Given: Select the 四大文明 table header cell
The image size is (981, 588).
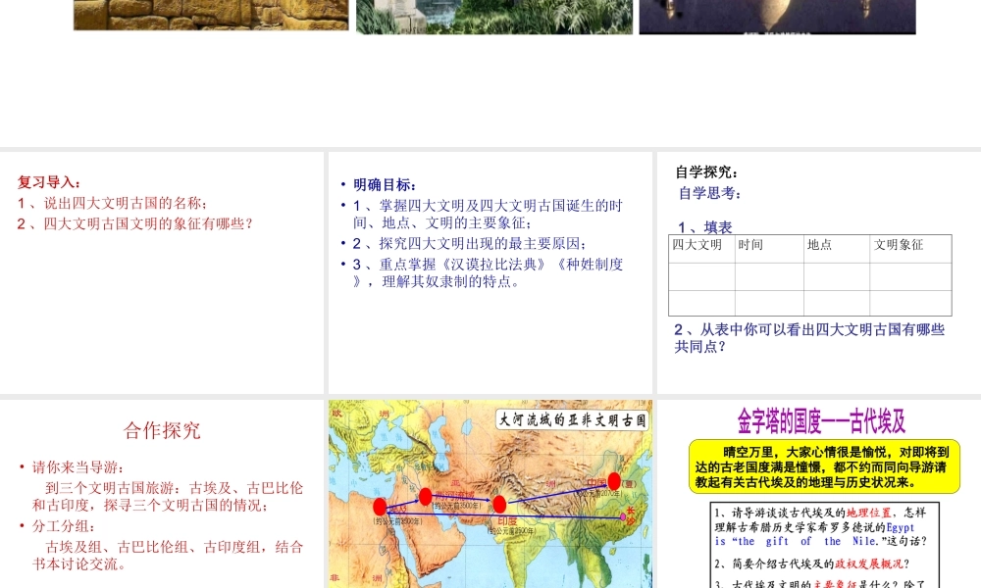Looking at the screenshot, I should click(697, 245).
